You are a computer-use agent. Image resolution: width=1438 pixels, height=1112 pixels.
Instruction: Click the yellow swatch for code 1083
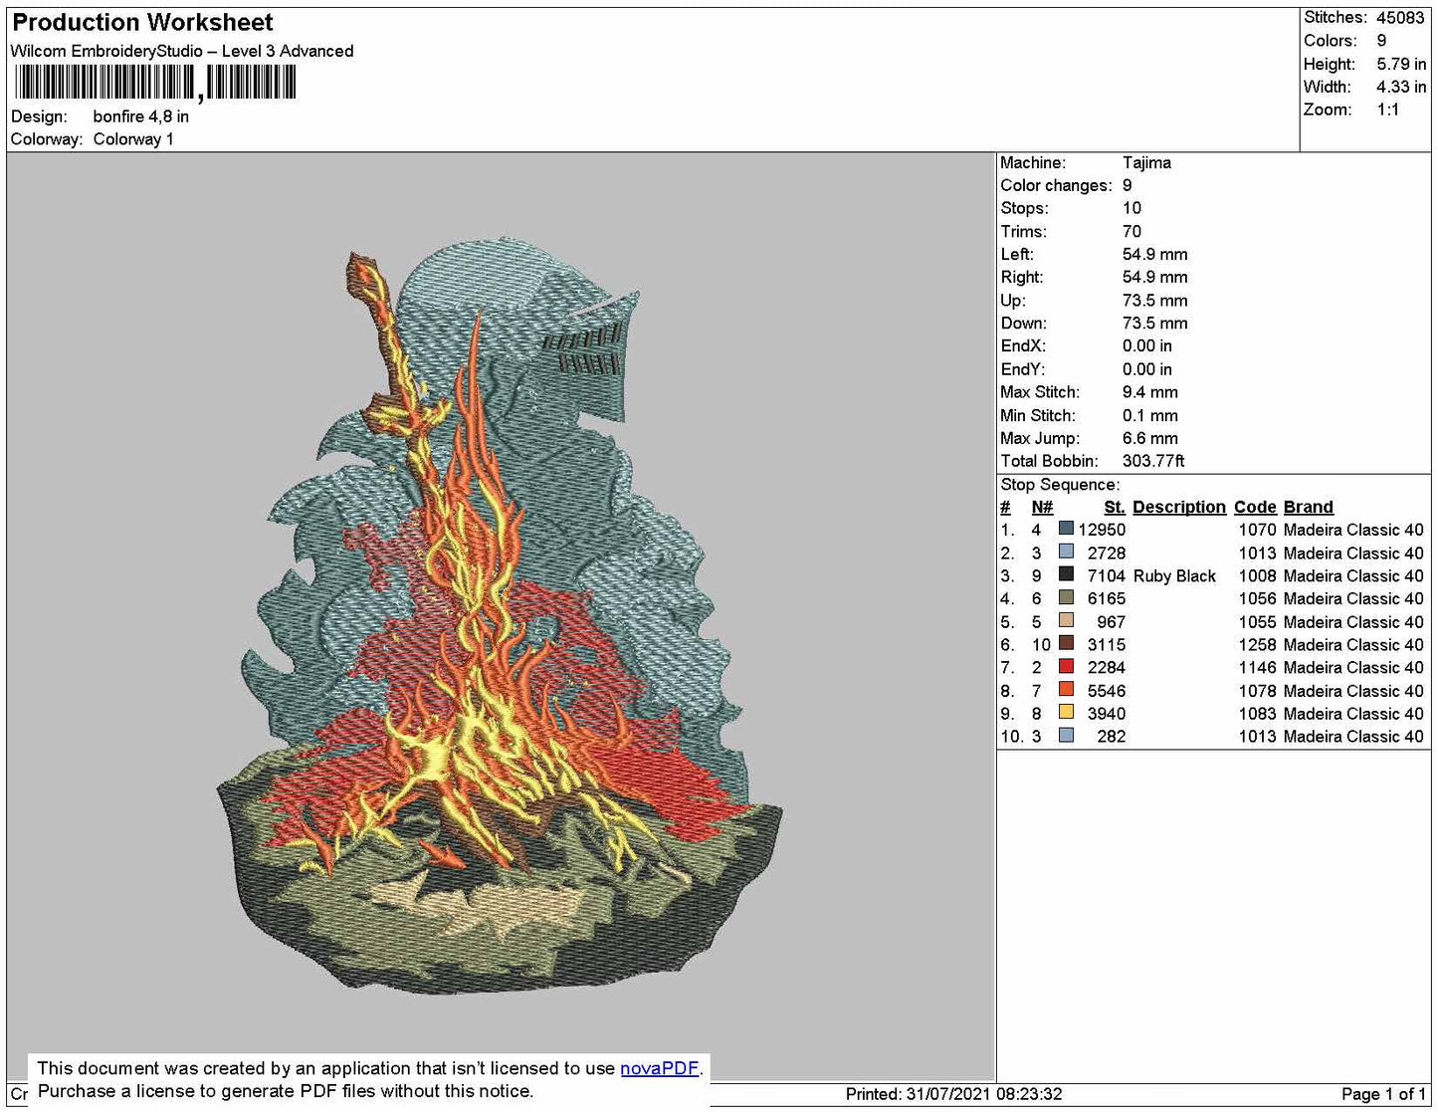click(1066, 712)
